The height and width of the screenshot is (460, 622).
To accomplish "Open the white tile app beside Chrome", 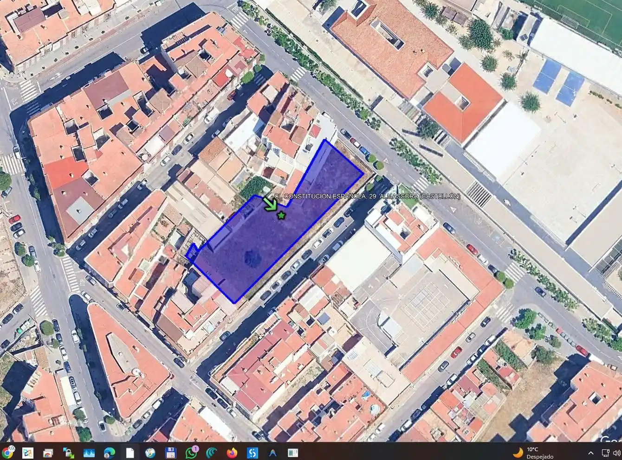I will (x=28, y=453).
